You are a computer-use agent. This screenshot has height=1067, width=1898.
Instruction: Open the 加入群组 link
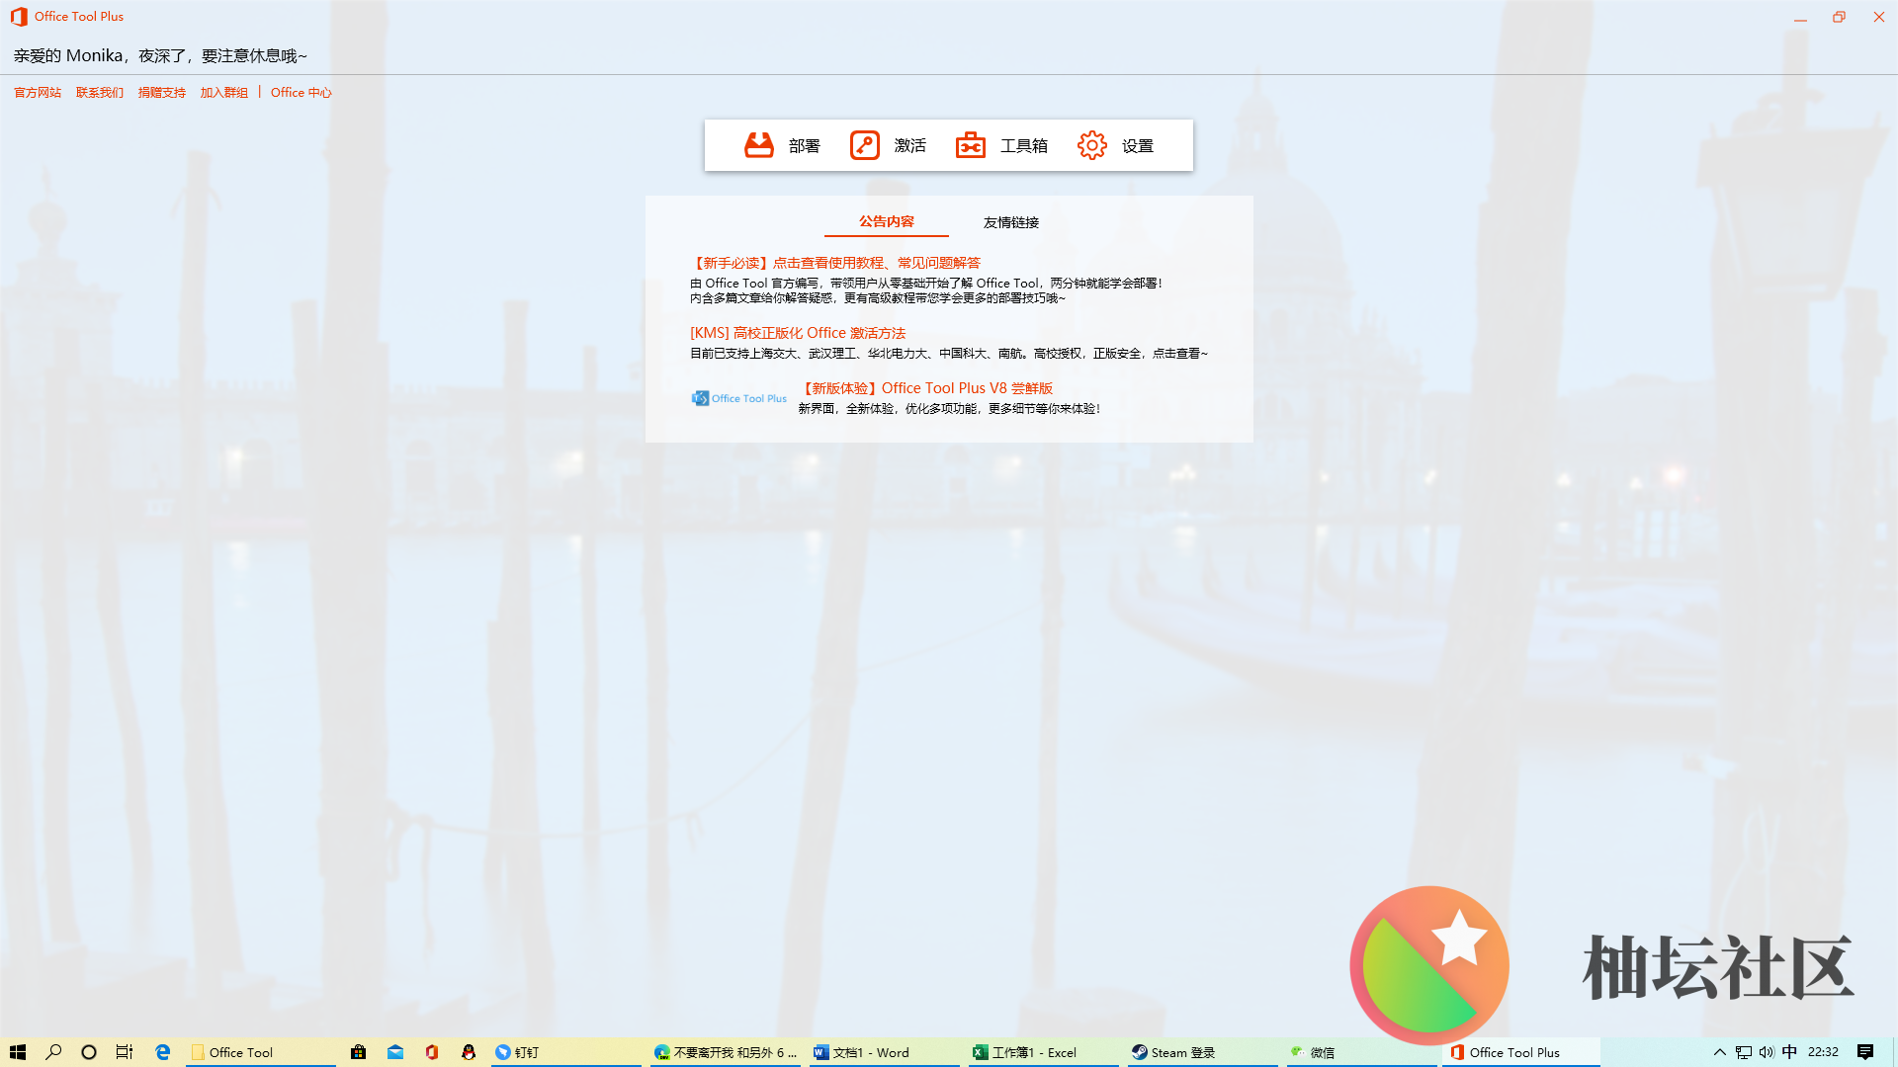tap(224, 93)
